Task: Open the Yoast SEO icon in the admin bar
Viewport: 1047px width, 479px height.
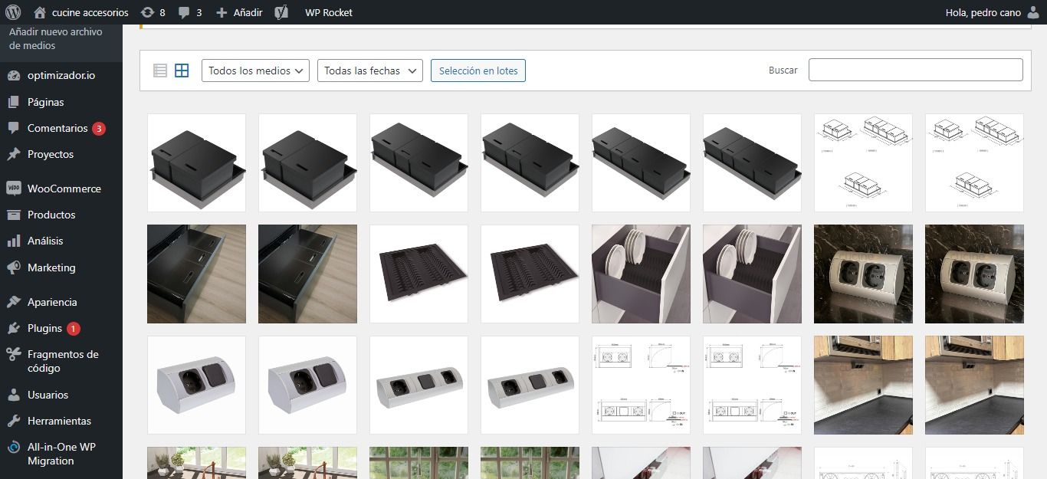Action: point(281,12)
